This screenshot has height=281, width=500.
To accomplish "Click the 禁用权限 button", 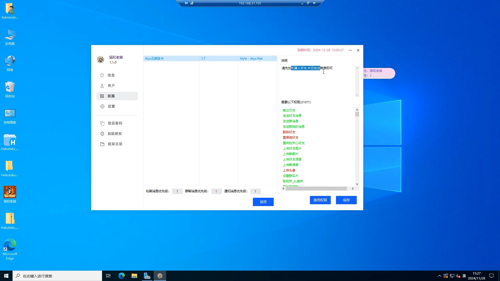I will [x=320, y=200].
